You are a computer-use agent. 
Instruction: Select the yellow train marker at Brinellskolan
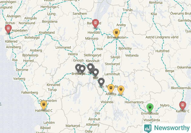point(116,33)
